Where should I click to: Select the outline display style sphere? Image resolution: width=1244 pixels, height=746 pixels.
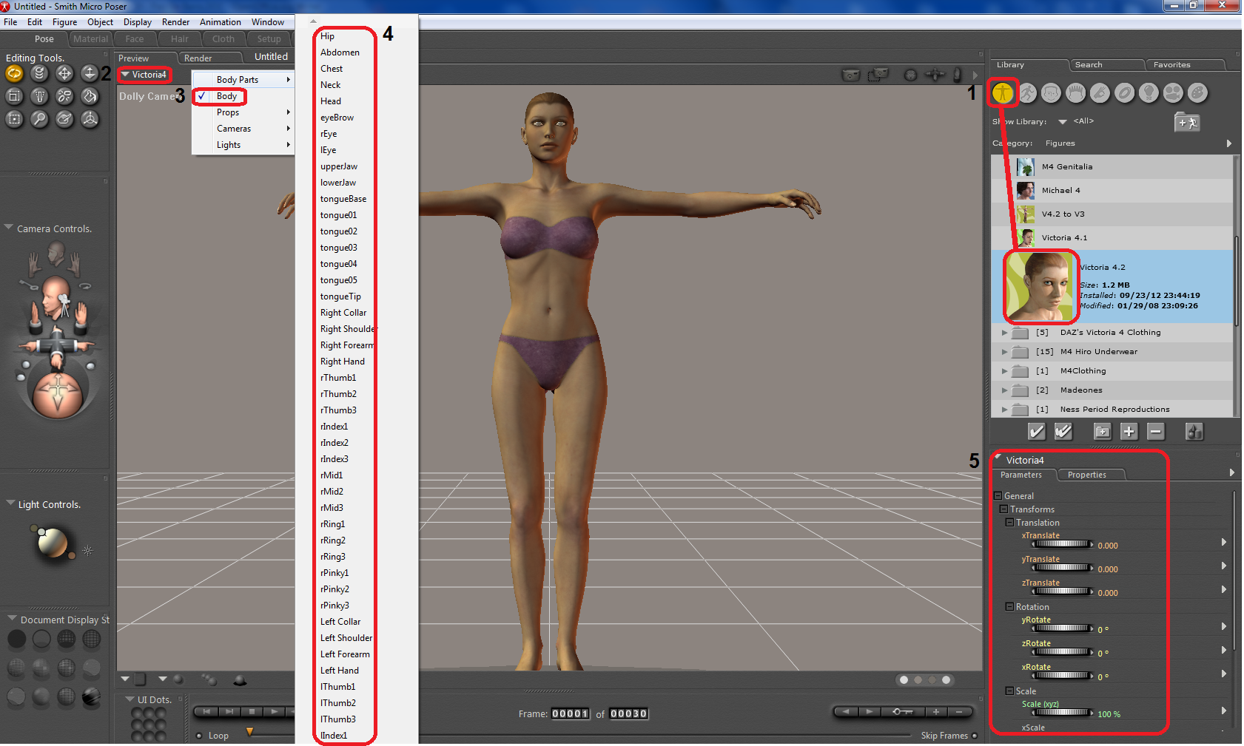tap(41, 638)
